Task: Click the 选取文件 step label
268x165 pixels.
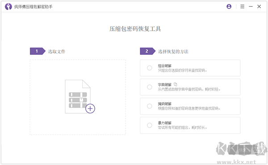Action: tap(57, 51)
